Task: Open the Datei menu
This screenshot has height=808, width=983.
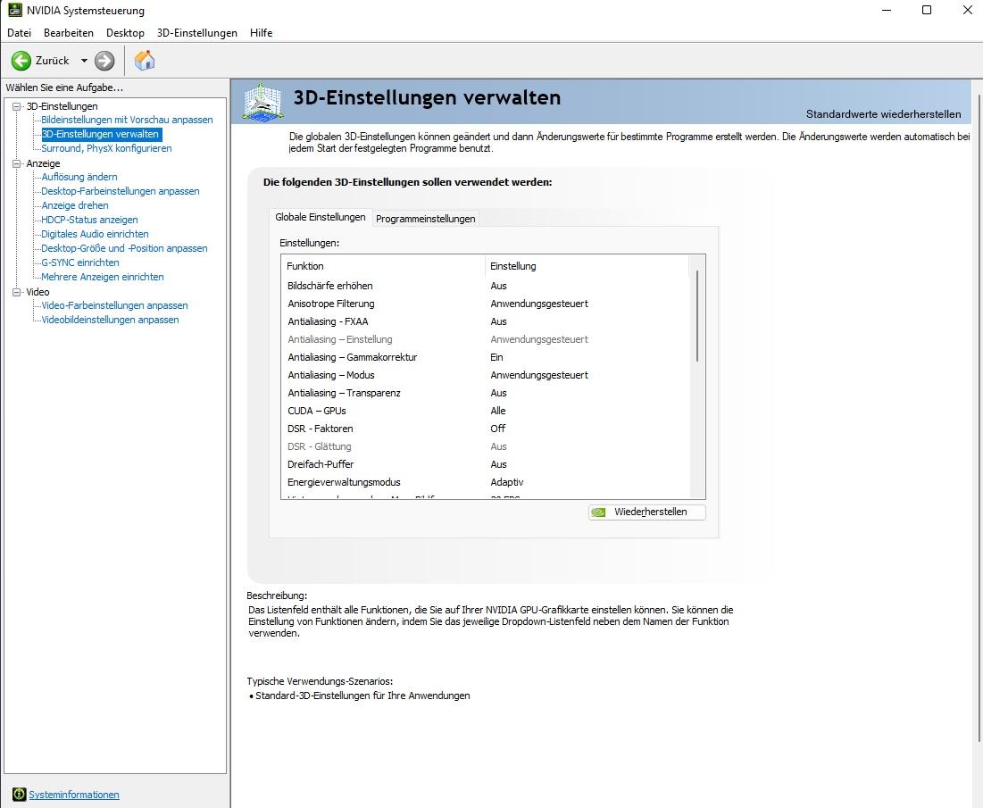Action: pos(19,33)
